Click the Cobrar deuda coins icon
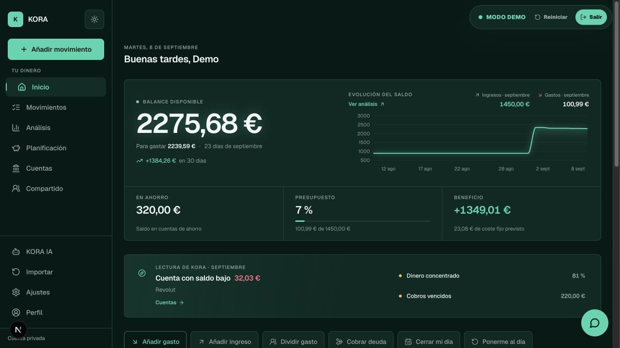620x348 pixels. click(x=340, y=342)
